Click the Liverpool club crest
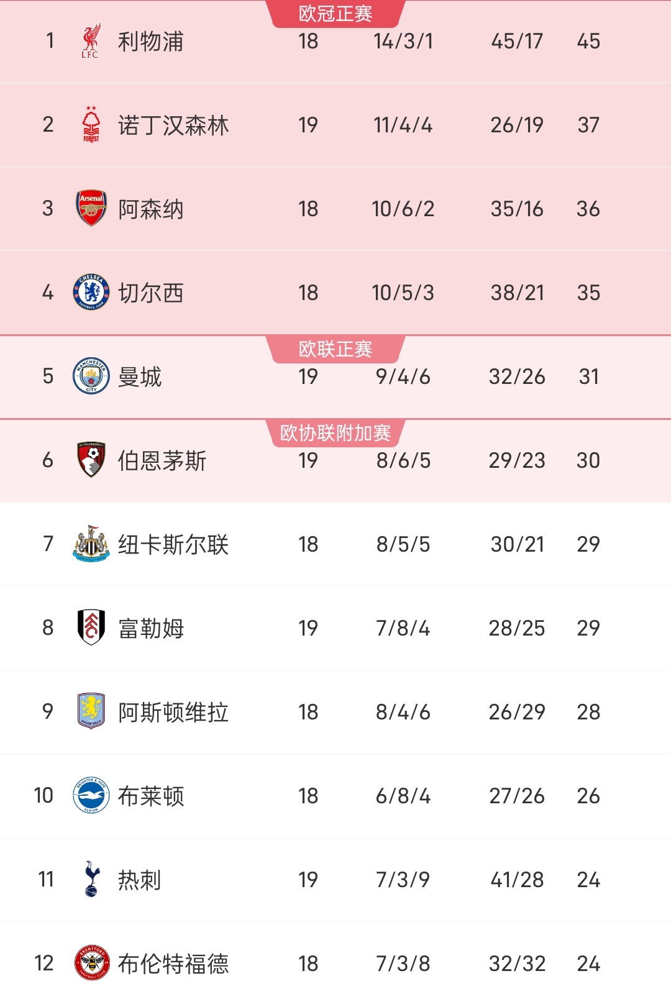Image resolution: width=671 pixels, height=994 pixels. point(91,40)
